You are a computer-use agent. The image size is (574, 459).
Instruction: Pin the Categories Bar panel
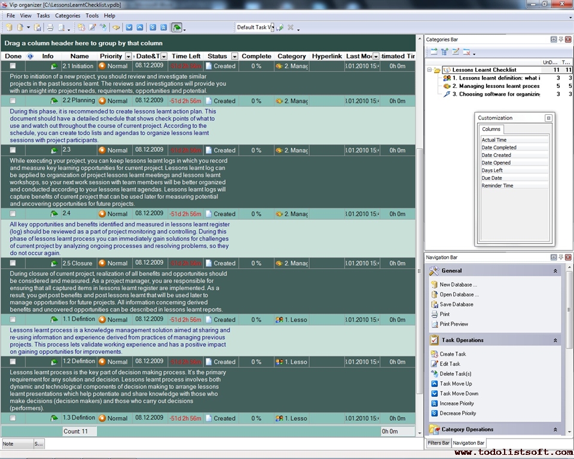click(561, 39)
